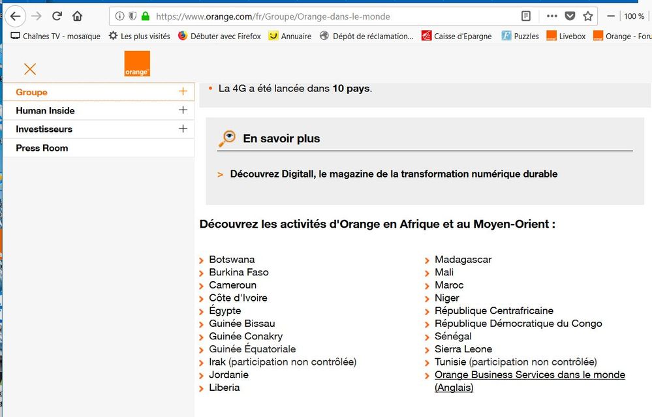This screenshot has width=652, height=417.
Task: Open the Découvrez Digitall magazine link
Action: pos(394,174)
